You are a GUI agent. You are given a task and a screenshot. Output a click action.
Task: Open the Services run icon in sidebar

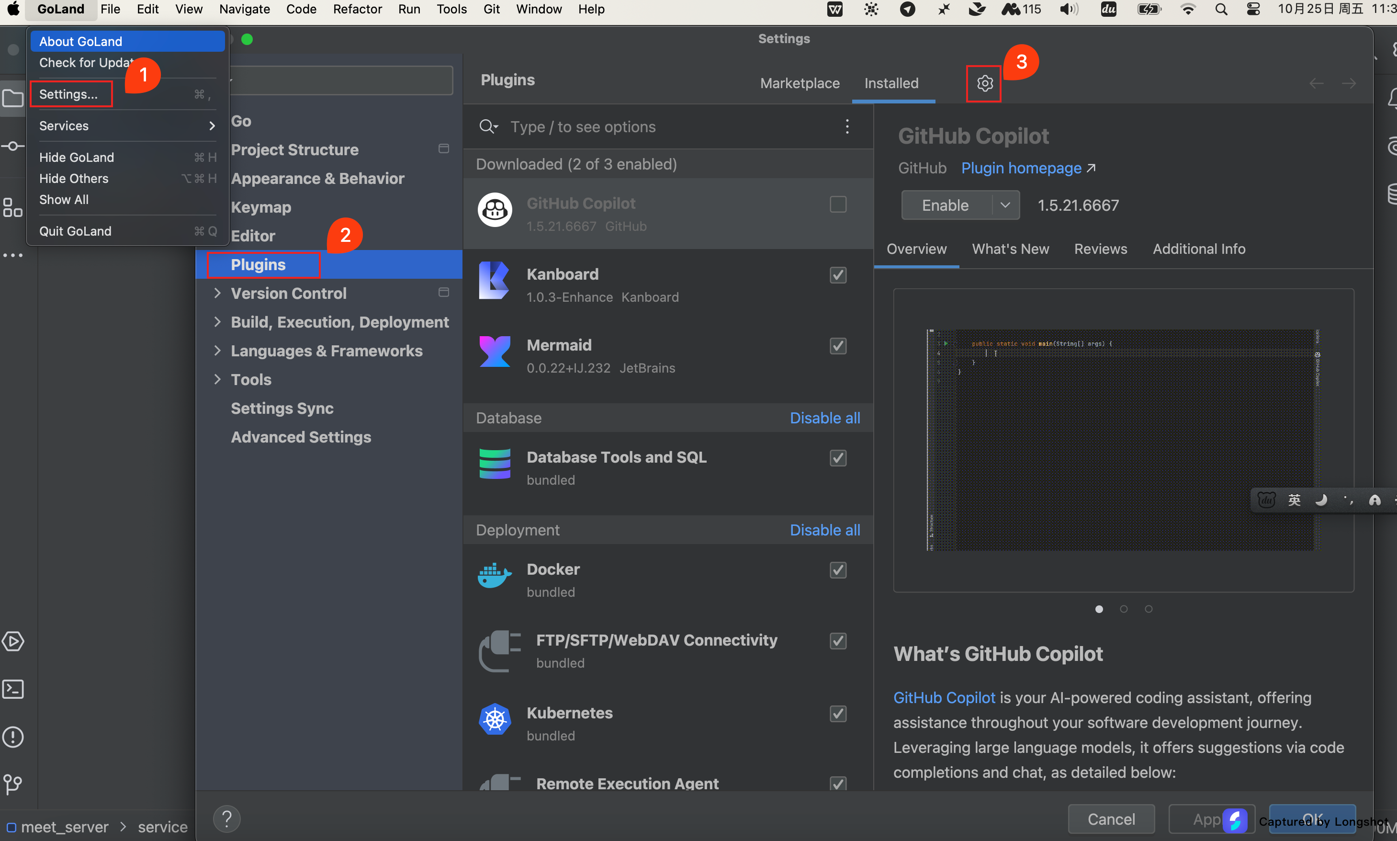(x=13, y=641)
